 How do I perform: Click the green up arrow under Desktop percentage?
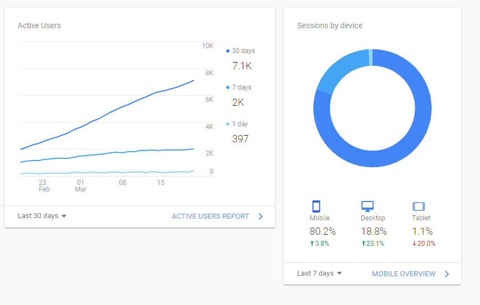(x=364, y=244)
